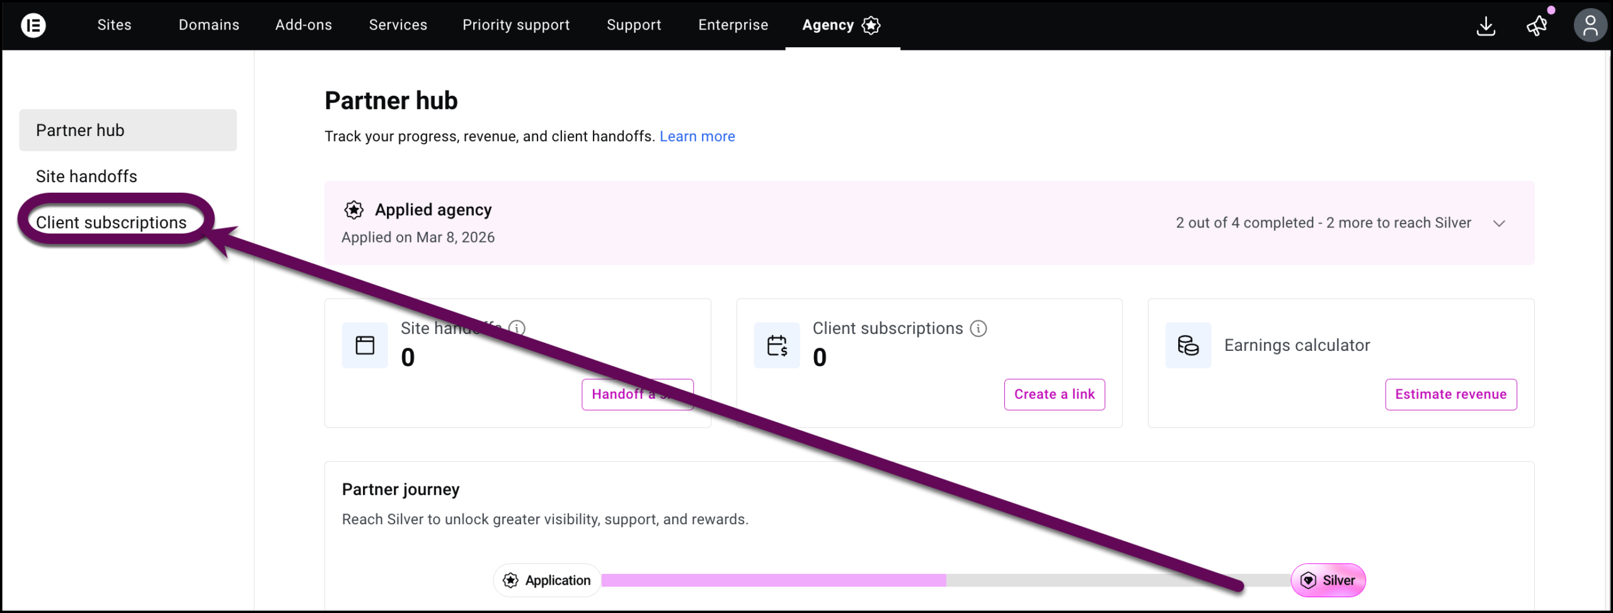Open the Downloads icon in the header

(x=1486, y=26)
